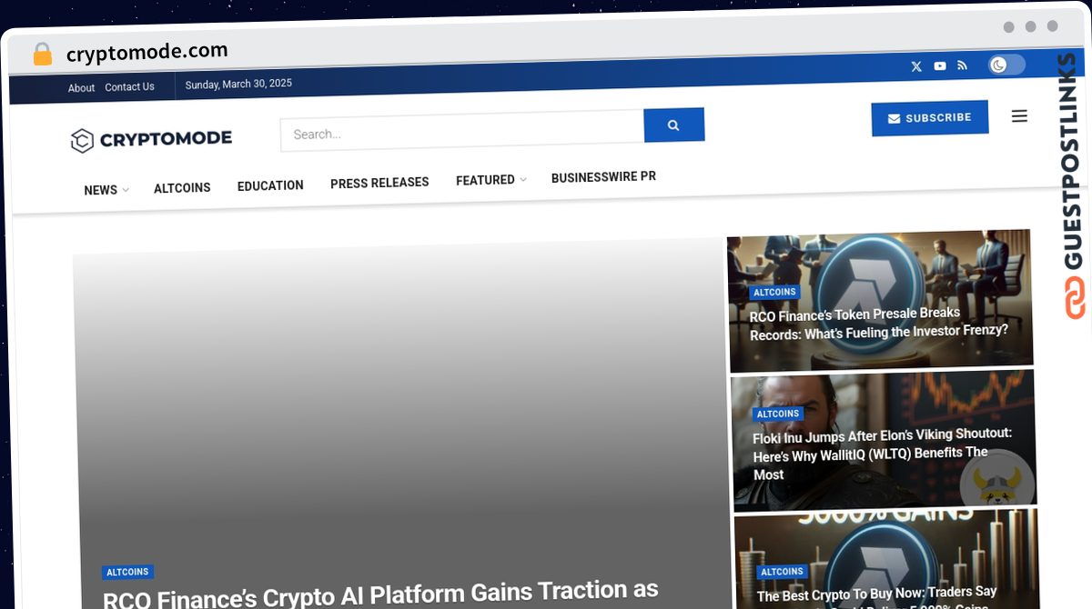
Task: Open the X (Twitter) social link
Action: click(x=916, y=66)
